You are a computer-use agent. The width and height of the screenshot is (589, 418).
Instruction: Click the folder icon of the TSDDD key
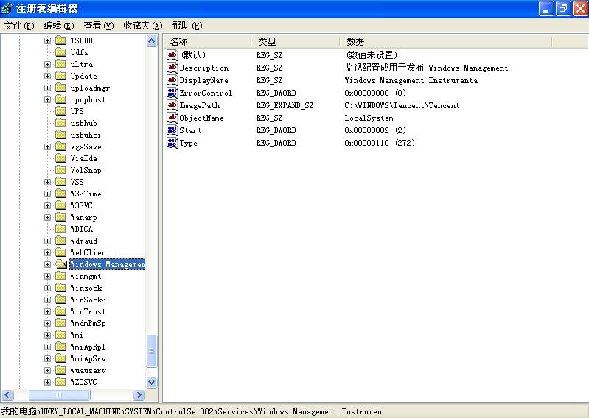[61, 40]
